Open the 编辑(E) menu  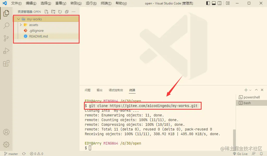[x=31, y=3]
